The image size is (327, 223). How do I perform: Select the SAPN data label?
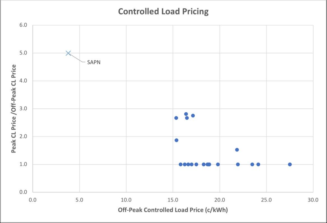pos(94,62)
